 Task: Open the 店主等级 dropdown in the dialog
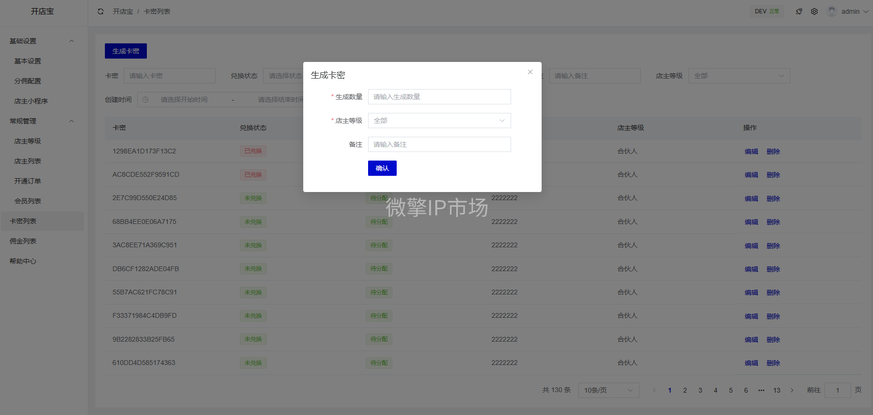click(439, 121)
